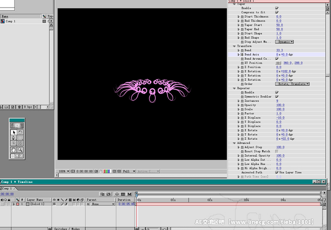Toggle Use Layer Time checkbox
Screen dimensions: 331x230
277,172
